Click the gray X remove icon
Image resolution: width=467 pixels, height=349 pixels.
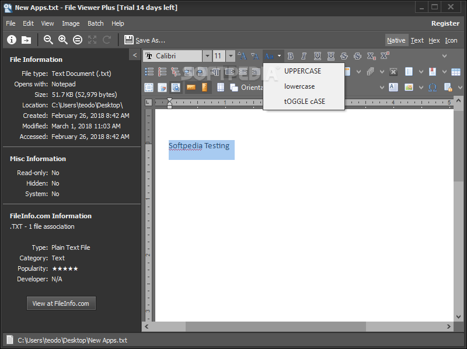coord(393,72)
